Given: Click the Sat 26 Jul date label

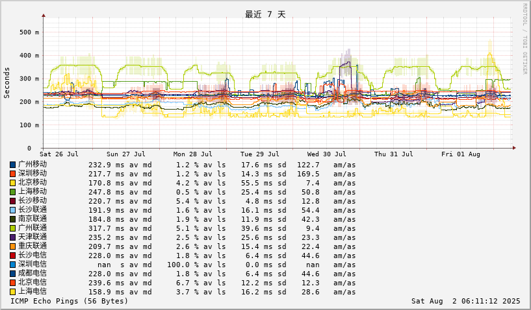Looking at the screenshot, I should click(x=59, y=154).
